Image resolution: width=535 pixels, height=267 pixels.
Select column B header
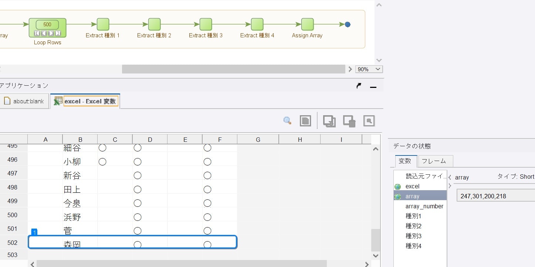80,139
